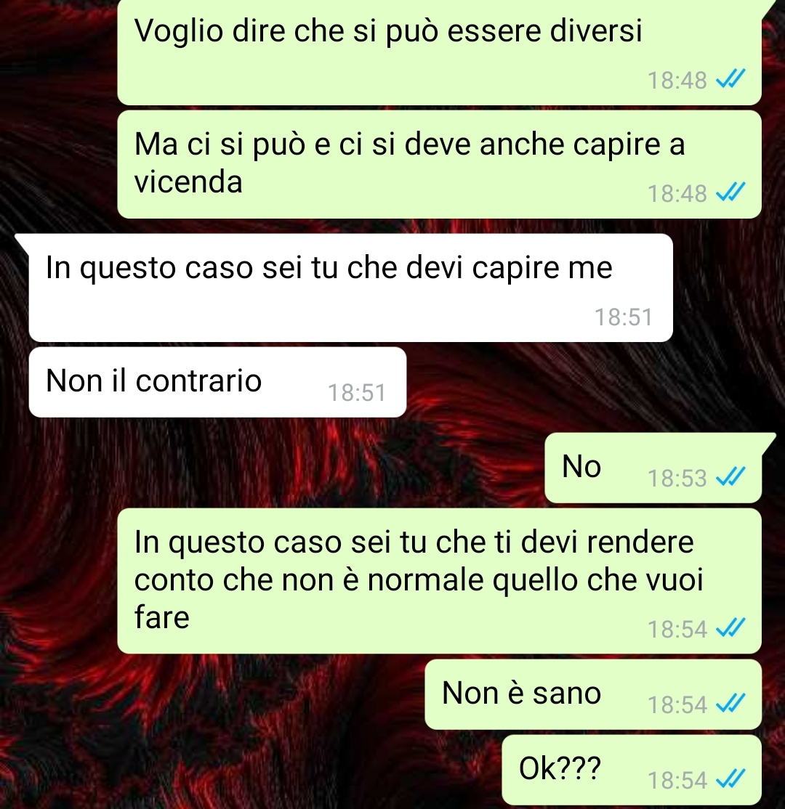Tap the received message 'In questo caso sei tu che devi capire me'
This screenshot has height=809, width=785.
(350, 288)
